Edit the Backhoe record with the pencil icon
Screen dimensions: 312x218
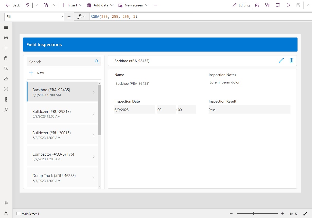point(281,61)
